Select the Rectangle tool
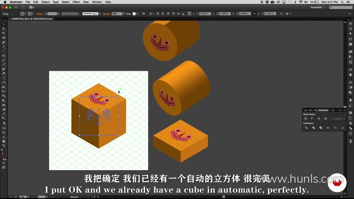 tap(4, 56)
